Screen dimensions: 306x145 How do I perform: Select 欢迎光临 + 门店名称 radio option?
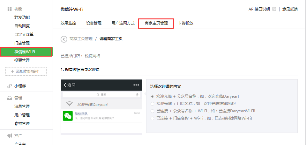153,104
